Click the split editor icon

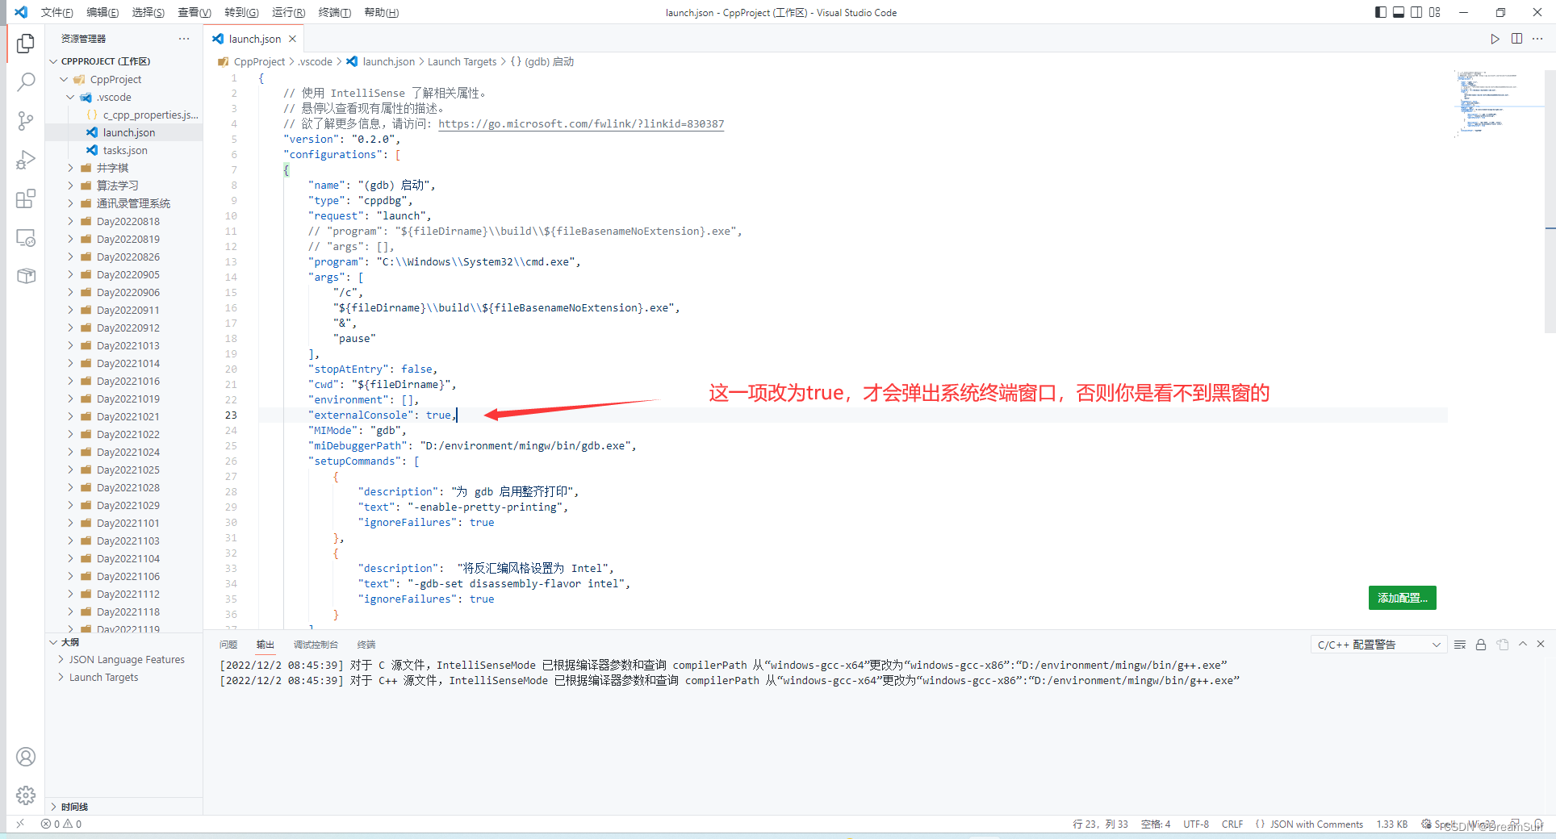click(x=1516, y=39)
